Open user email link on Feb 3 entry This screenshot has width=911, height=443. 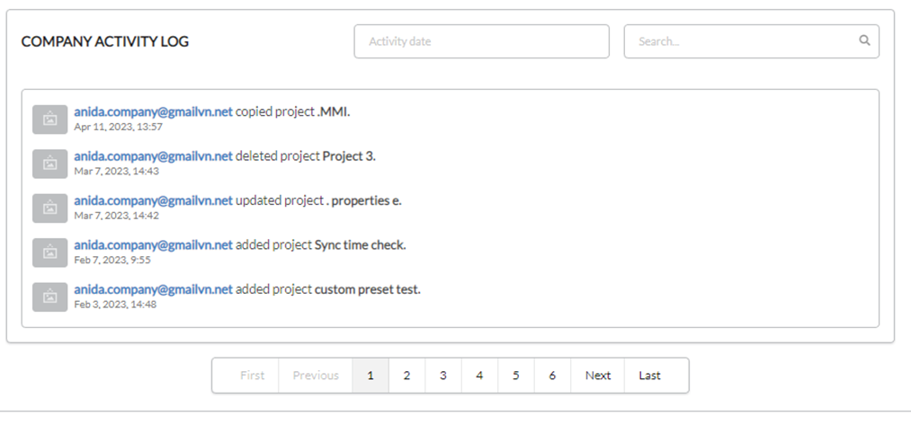(154, 289)
